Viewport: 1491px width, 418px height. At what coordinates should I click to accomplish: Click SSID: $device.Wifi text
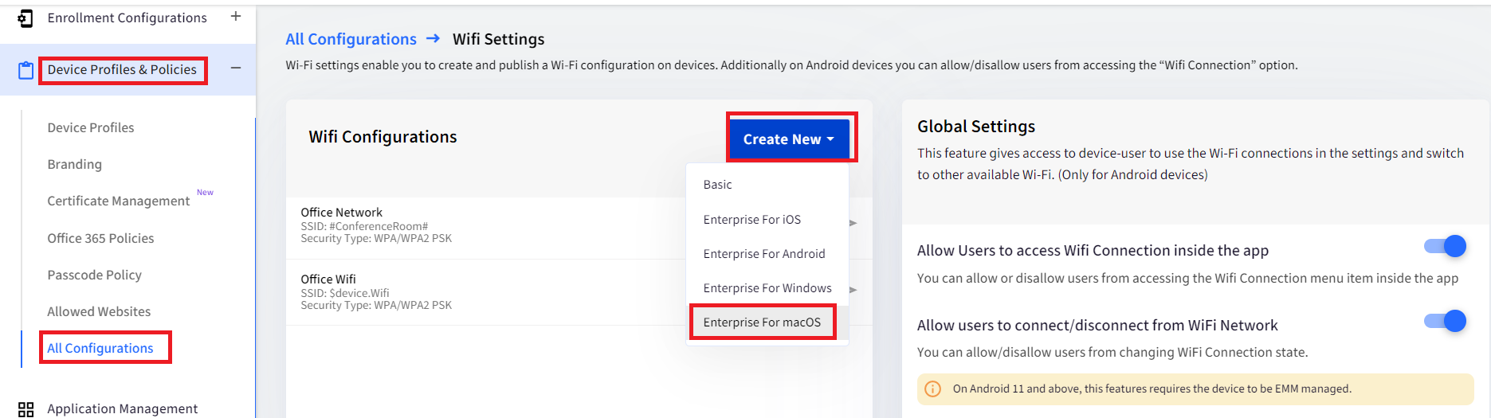point(345,293)
